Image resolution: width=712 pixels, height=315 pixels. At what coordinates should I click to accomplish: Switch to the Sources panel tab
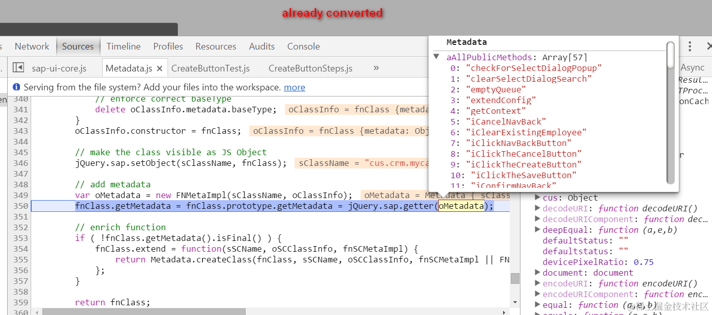78,46
